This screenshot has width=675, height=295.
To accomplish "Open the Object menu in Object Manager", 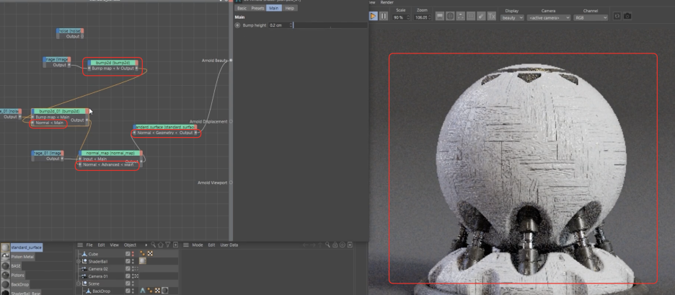I will coord(130,245).
